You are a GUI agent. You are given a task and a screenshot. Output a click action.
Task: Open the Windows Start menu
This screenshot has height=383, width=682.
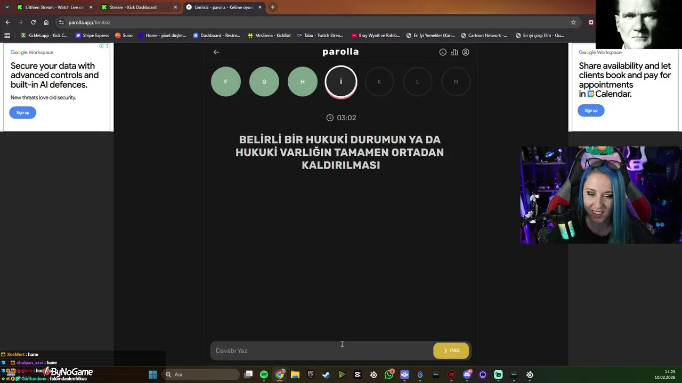click(x=153, y=374)
